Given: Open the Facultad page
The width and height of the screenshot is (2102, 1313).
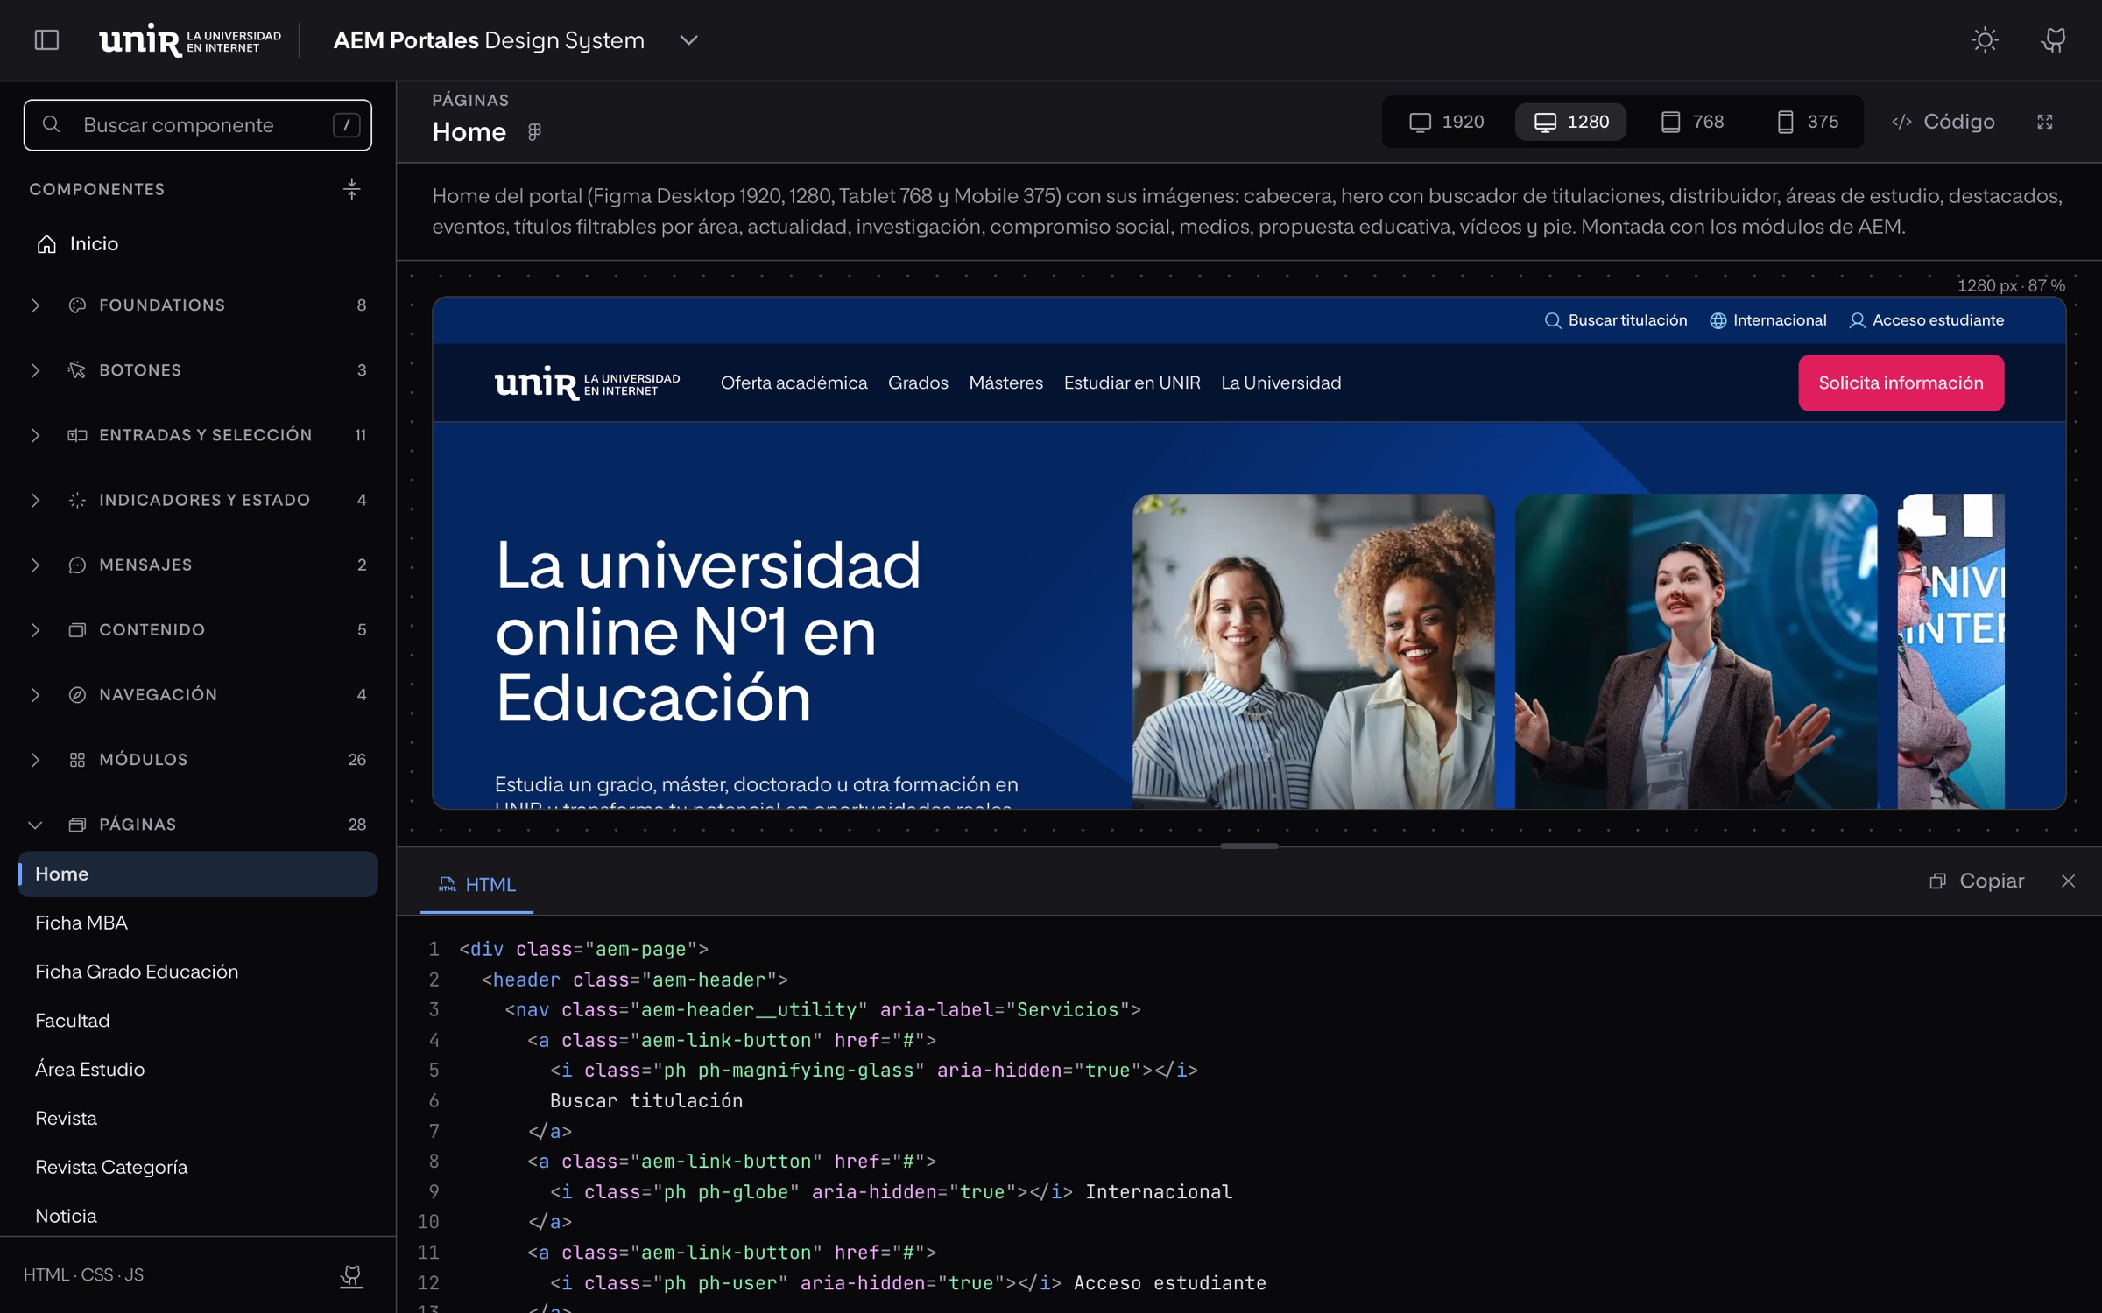Looking at the screenshot, I should pos(198,1021).
